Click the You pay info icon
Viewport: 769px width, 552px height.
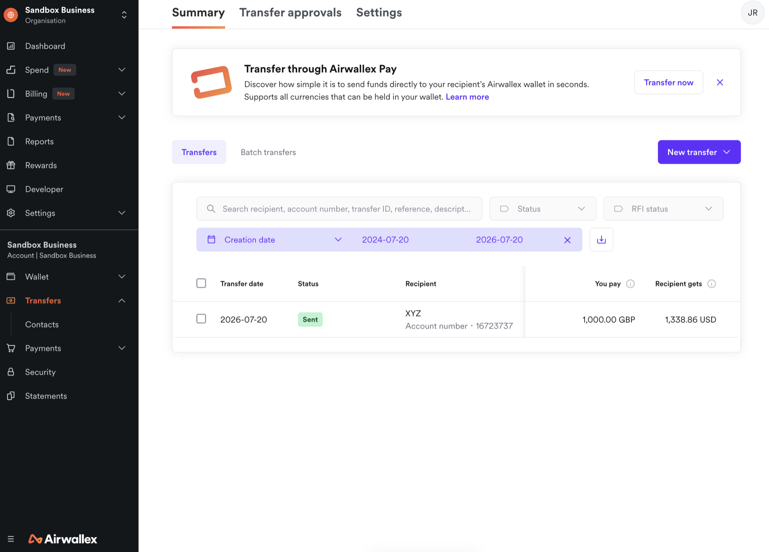point(630,284)
